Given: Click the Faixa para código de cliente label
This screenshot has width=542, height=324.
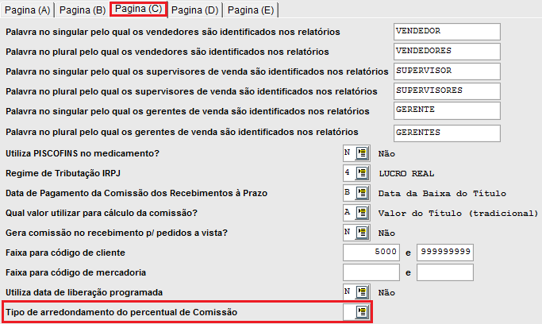Looking at the screenshot, I should pyautogui.click(x=65, y=253).
